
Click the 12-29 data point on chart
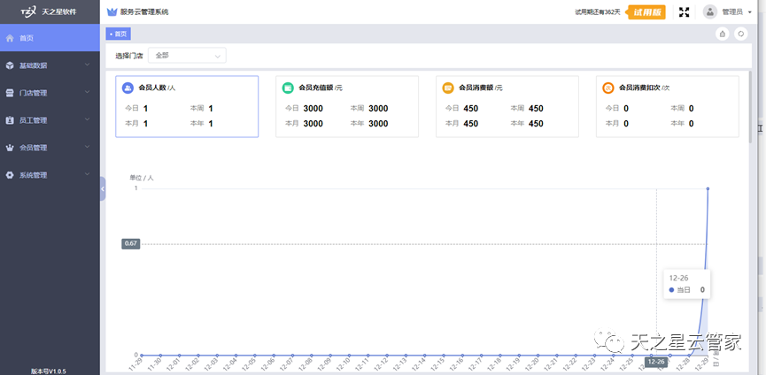[708, 188]
